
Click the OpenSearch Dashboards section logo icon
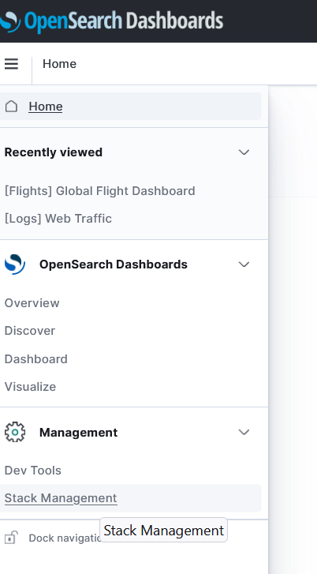tap(15, 264)
